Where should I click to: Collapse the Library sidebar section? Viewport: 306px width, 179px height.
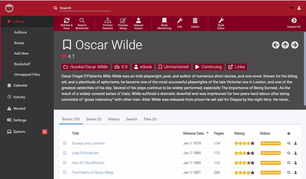tap(27, 22)
